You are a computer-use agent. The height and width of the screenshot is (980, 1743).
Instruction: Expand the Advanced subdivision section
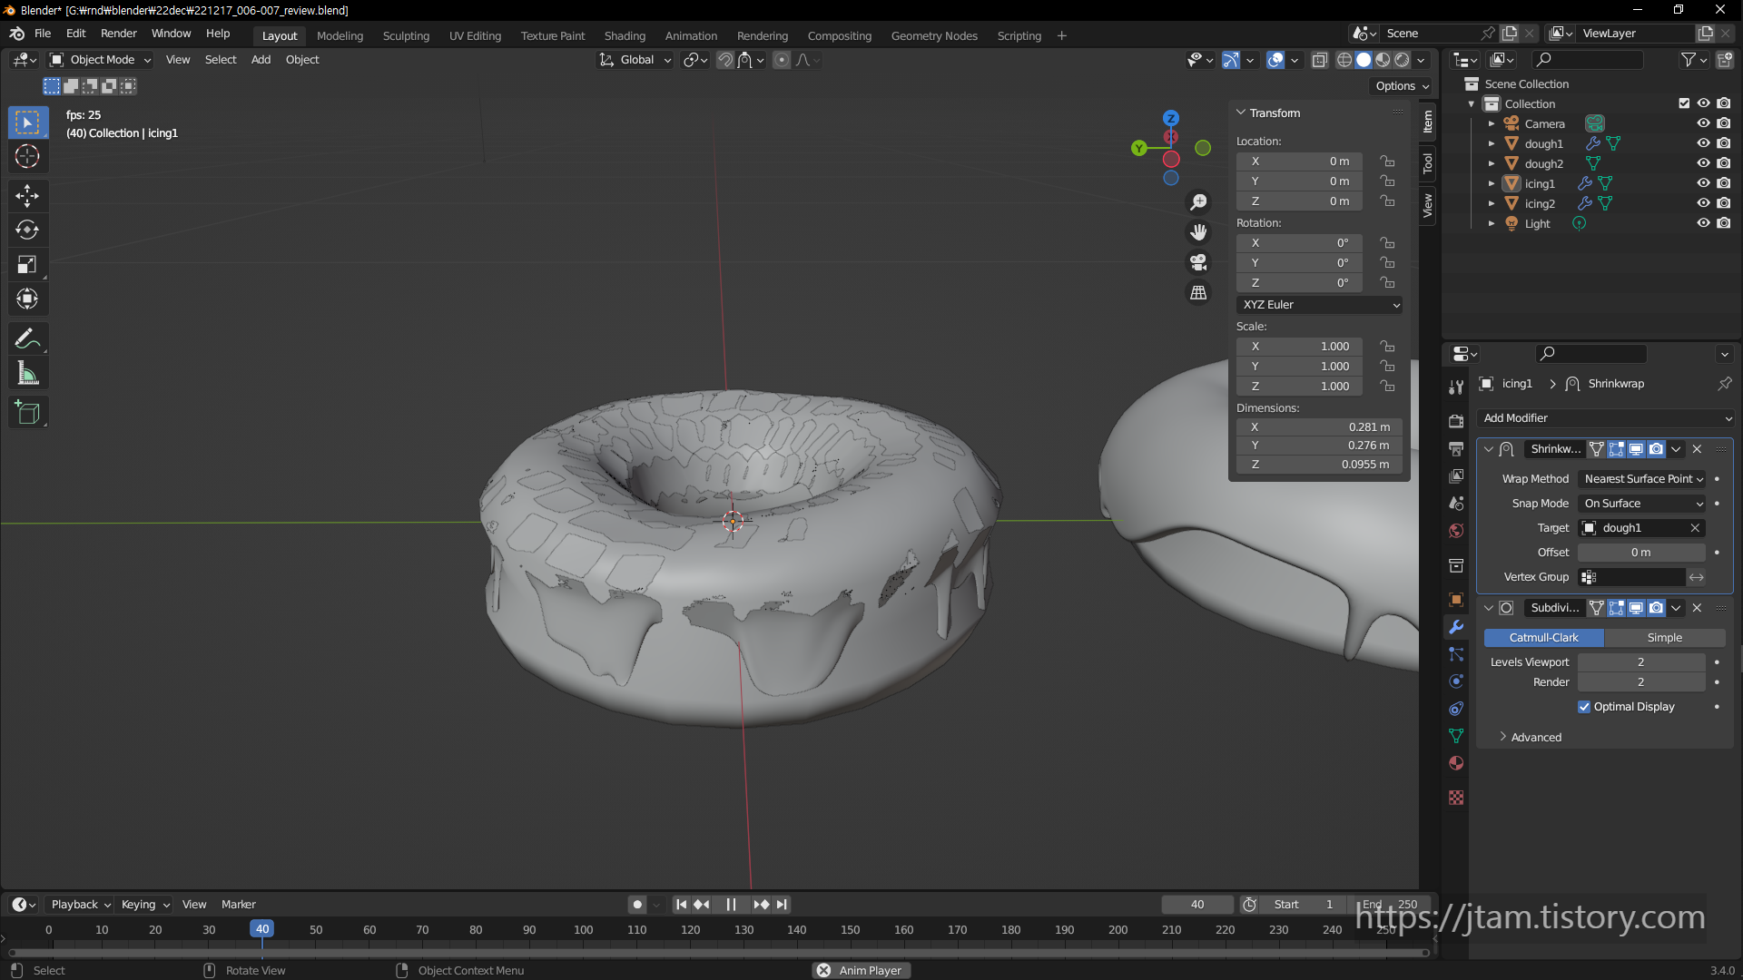pyautogui.click(x=1536, y=738)
